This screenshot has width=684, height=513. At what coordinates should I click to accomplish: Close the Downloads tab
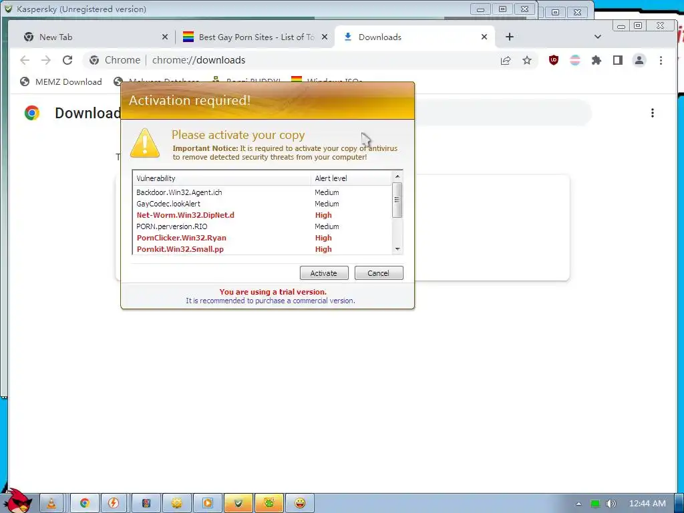484,37
